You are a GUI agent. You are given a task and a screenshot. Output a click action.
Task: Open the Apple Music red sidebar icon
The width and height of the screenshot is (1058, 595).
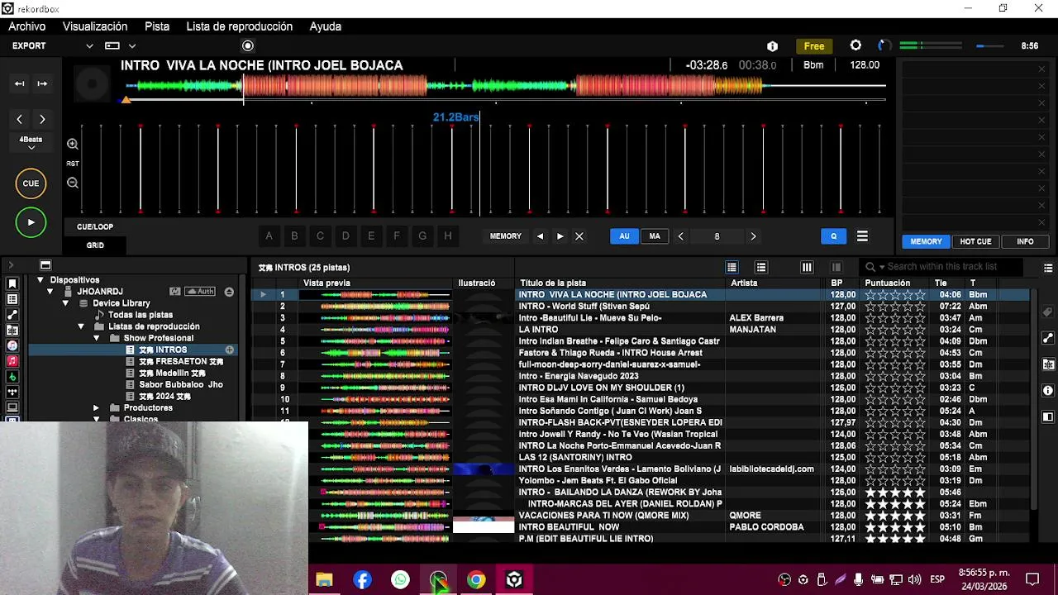[x=12, y=361]
